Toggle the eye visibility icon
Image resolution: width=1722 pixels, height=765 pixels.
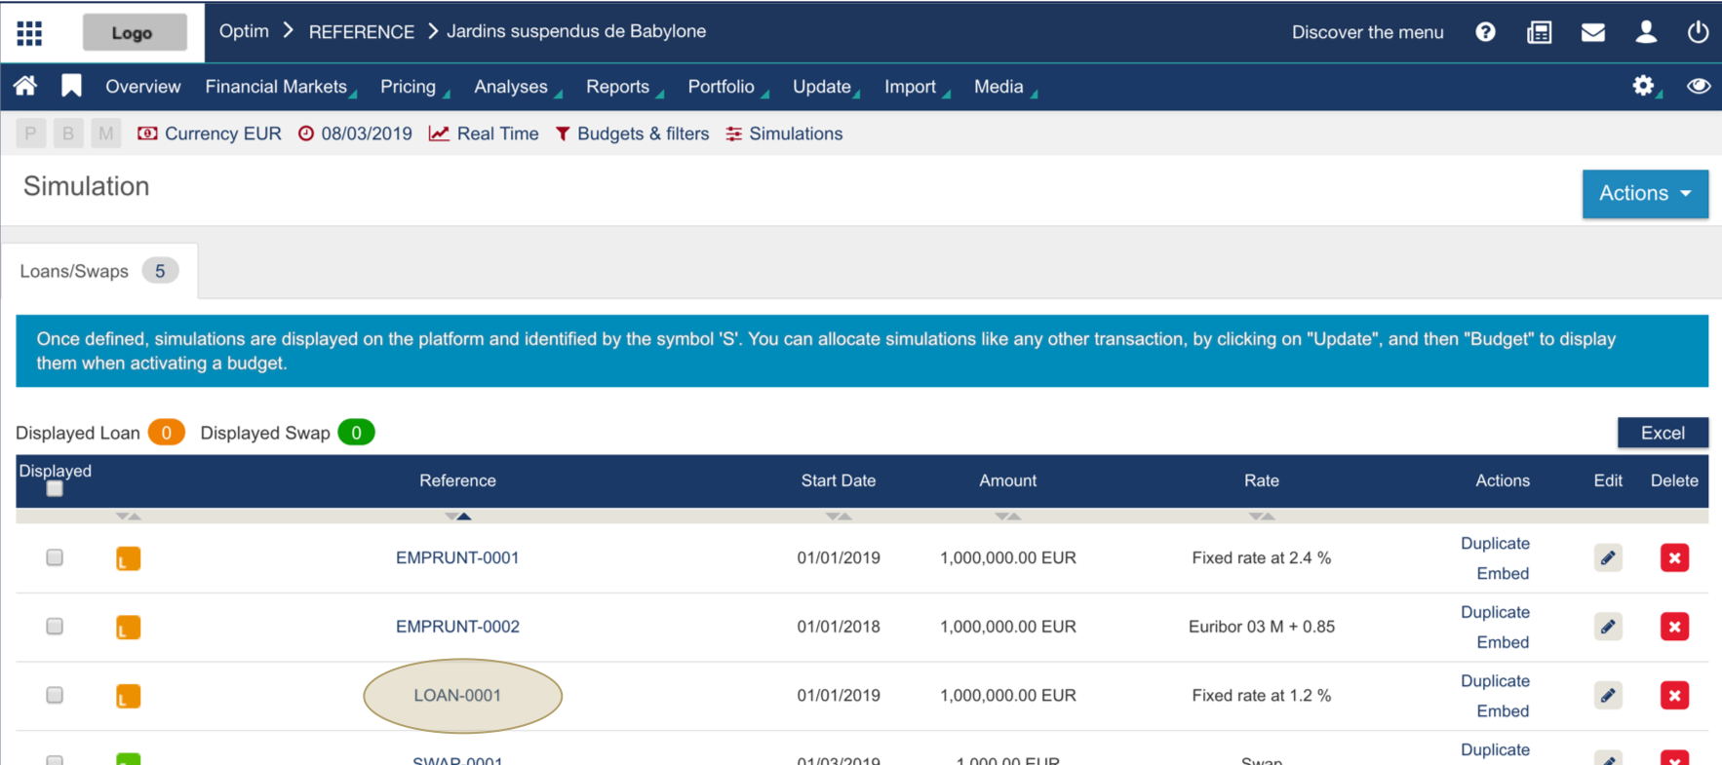pos(1698,86)
